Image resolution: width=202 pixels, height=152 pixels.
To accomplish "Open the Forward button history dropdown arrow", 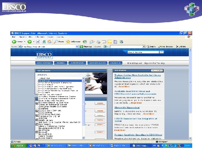I will click(x=34, y=42).
